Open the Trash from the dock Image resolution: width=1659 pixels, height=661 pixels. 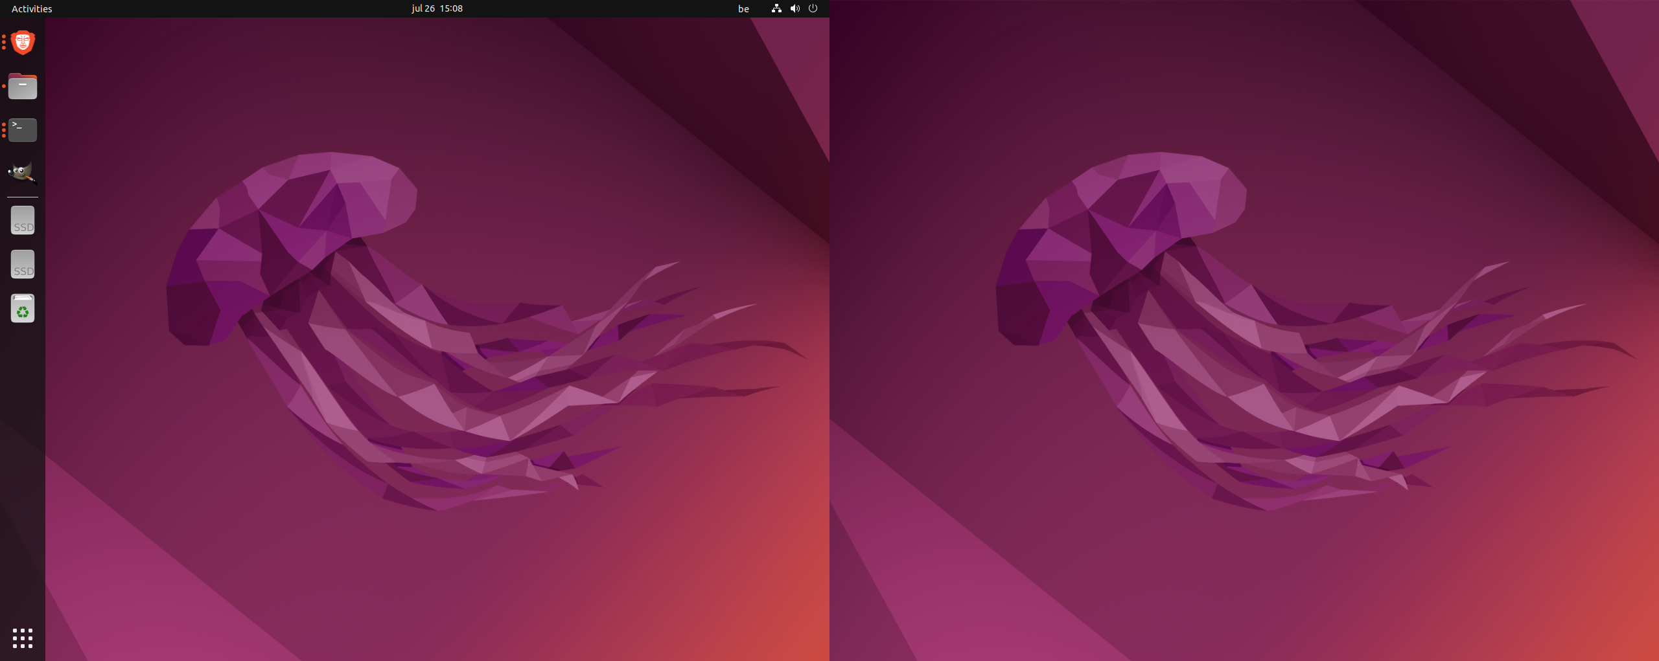coord(23,309)
